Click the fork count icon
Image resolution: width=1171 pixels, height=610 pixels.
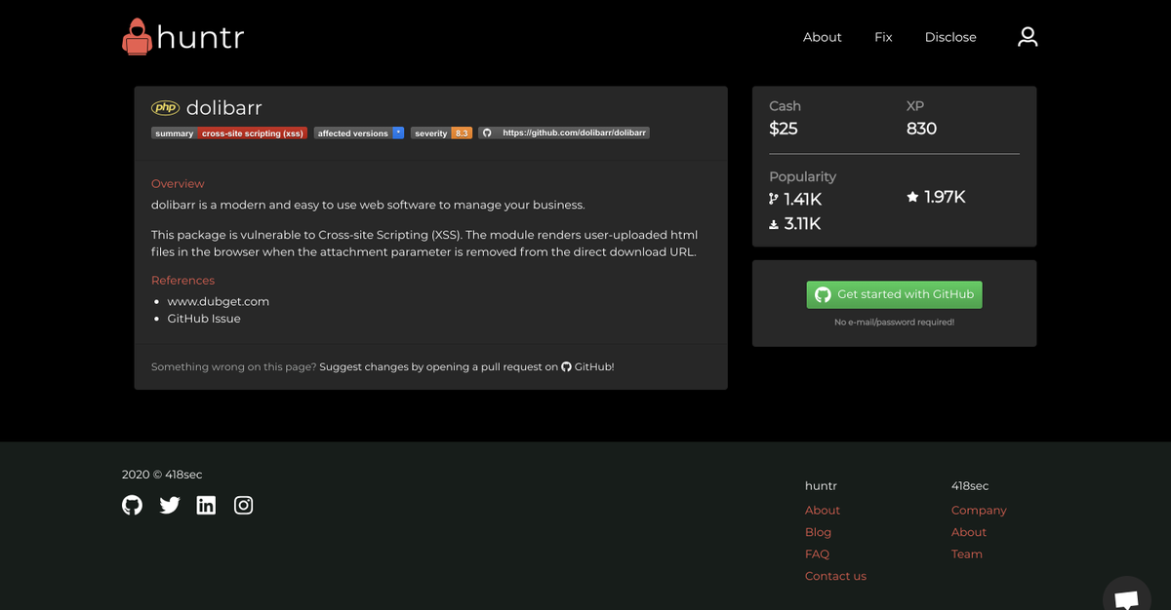[x=774, y=199]
